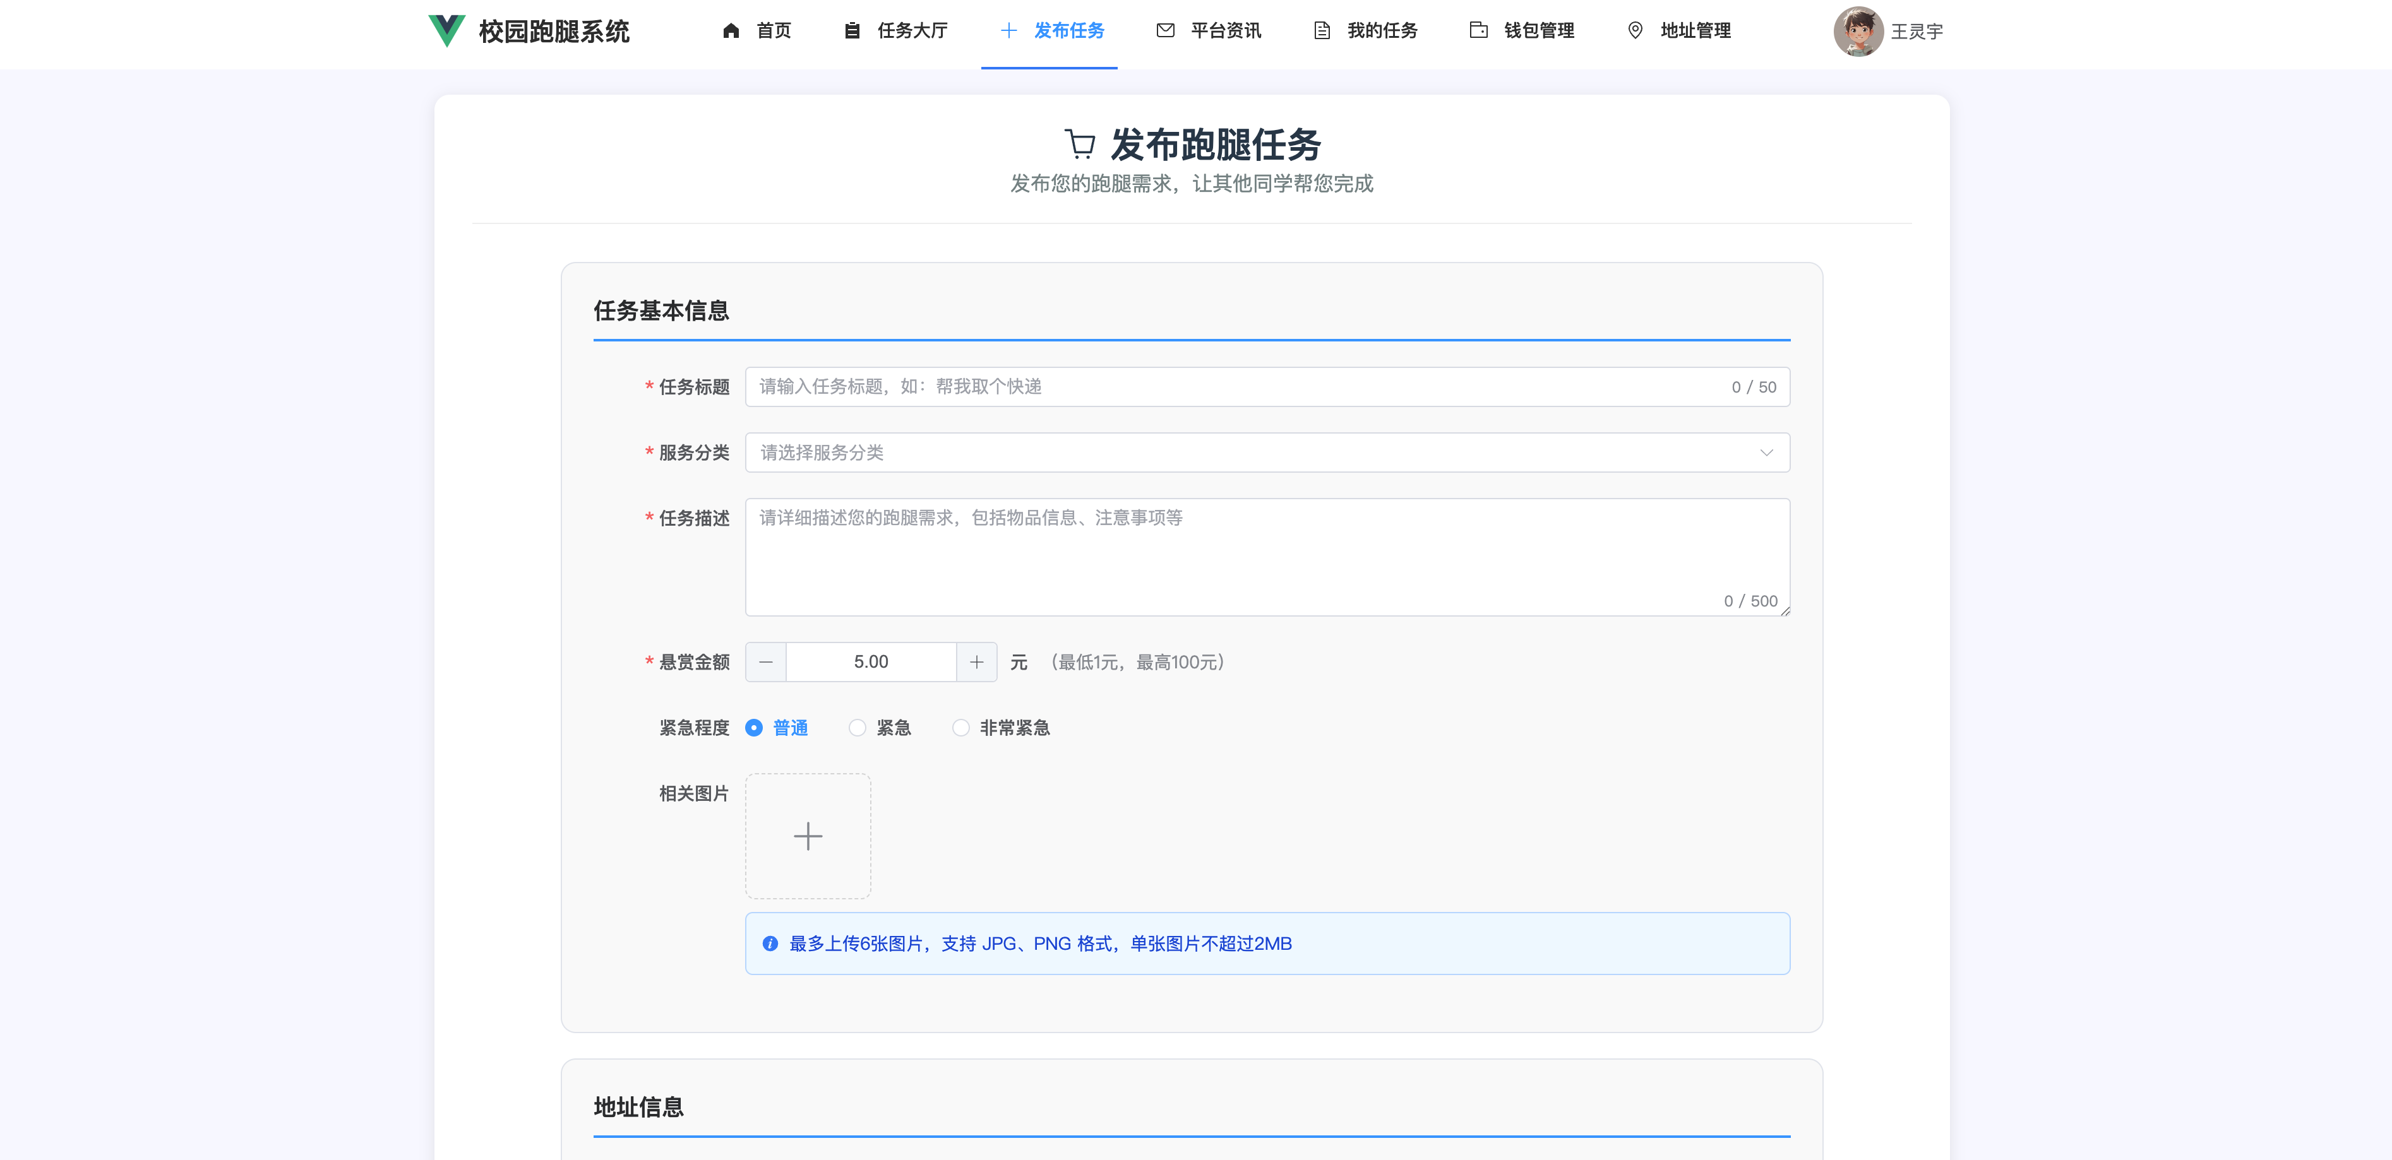
Task: Click the Vue logo of 校园跑腿系统
Action: (x=446, y=31)
